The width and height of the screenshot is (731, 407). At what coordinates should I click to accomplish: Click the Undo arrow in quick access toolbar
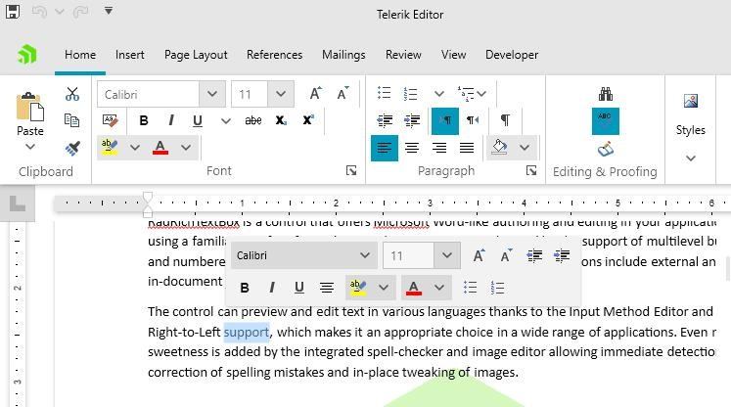tap(39, 11)
